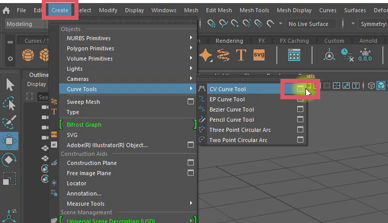Switch to the Arnold shelf tab

coord(368,41)
